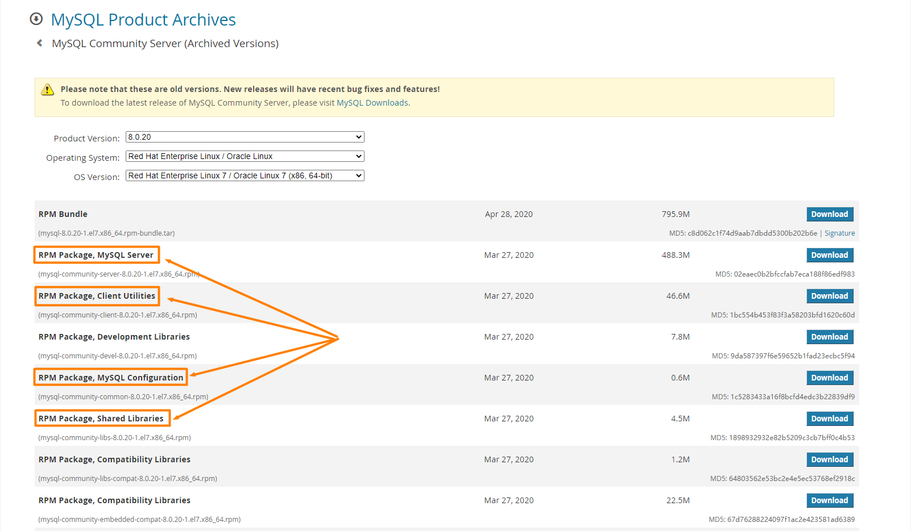911x531 pixels.
Task: Click the 1.2M file size
Action: pyautogui.click(x=680, y=459)
